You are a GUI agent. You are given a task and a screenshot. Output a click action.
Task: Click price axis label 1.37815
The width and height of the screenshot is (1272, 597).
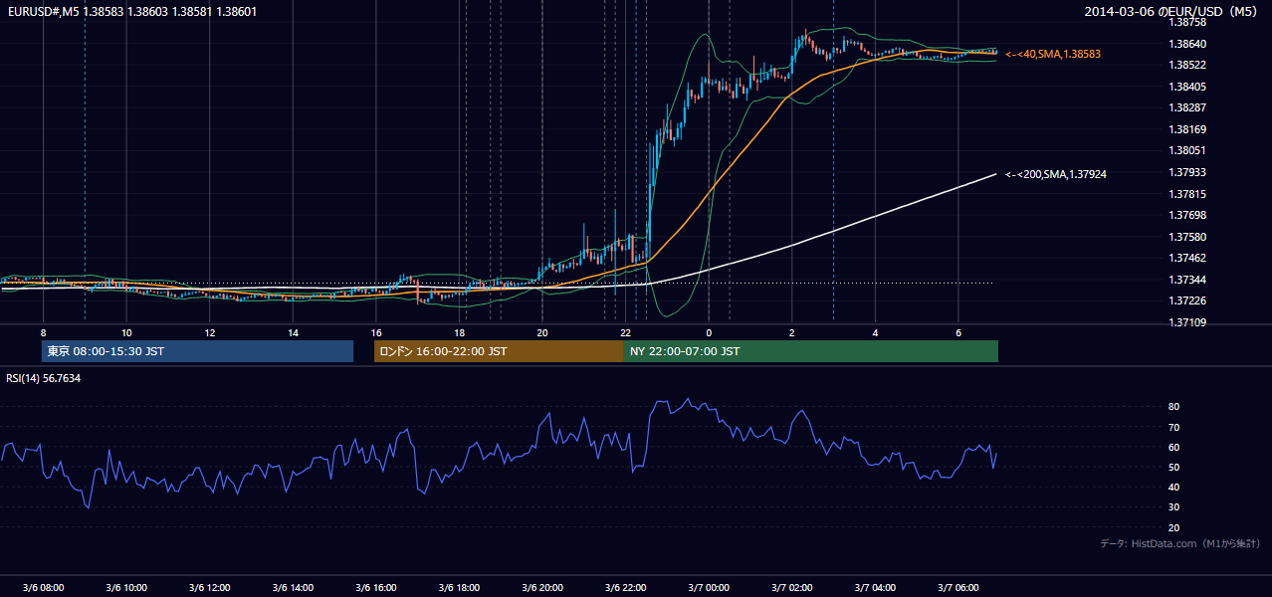[x=1186, y=194]
